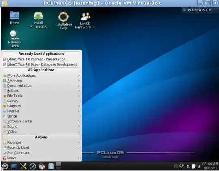Viewport: 219px width, 171px height.
Task: Click the PC start menu button in panel
Action: [x=5, y=166]
